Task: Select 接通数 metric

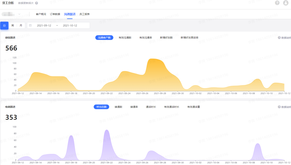Action: point(118,107)
